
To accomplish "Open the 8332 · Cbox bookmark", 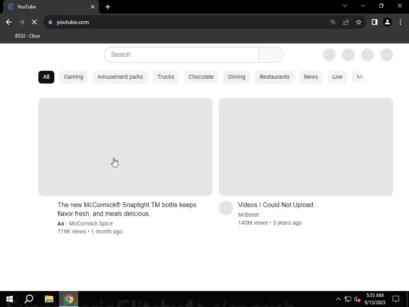I will 28,36.
